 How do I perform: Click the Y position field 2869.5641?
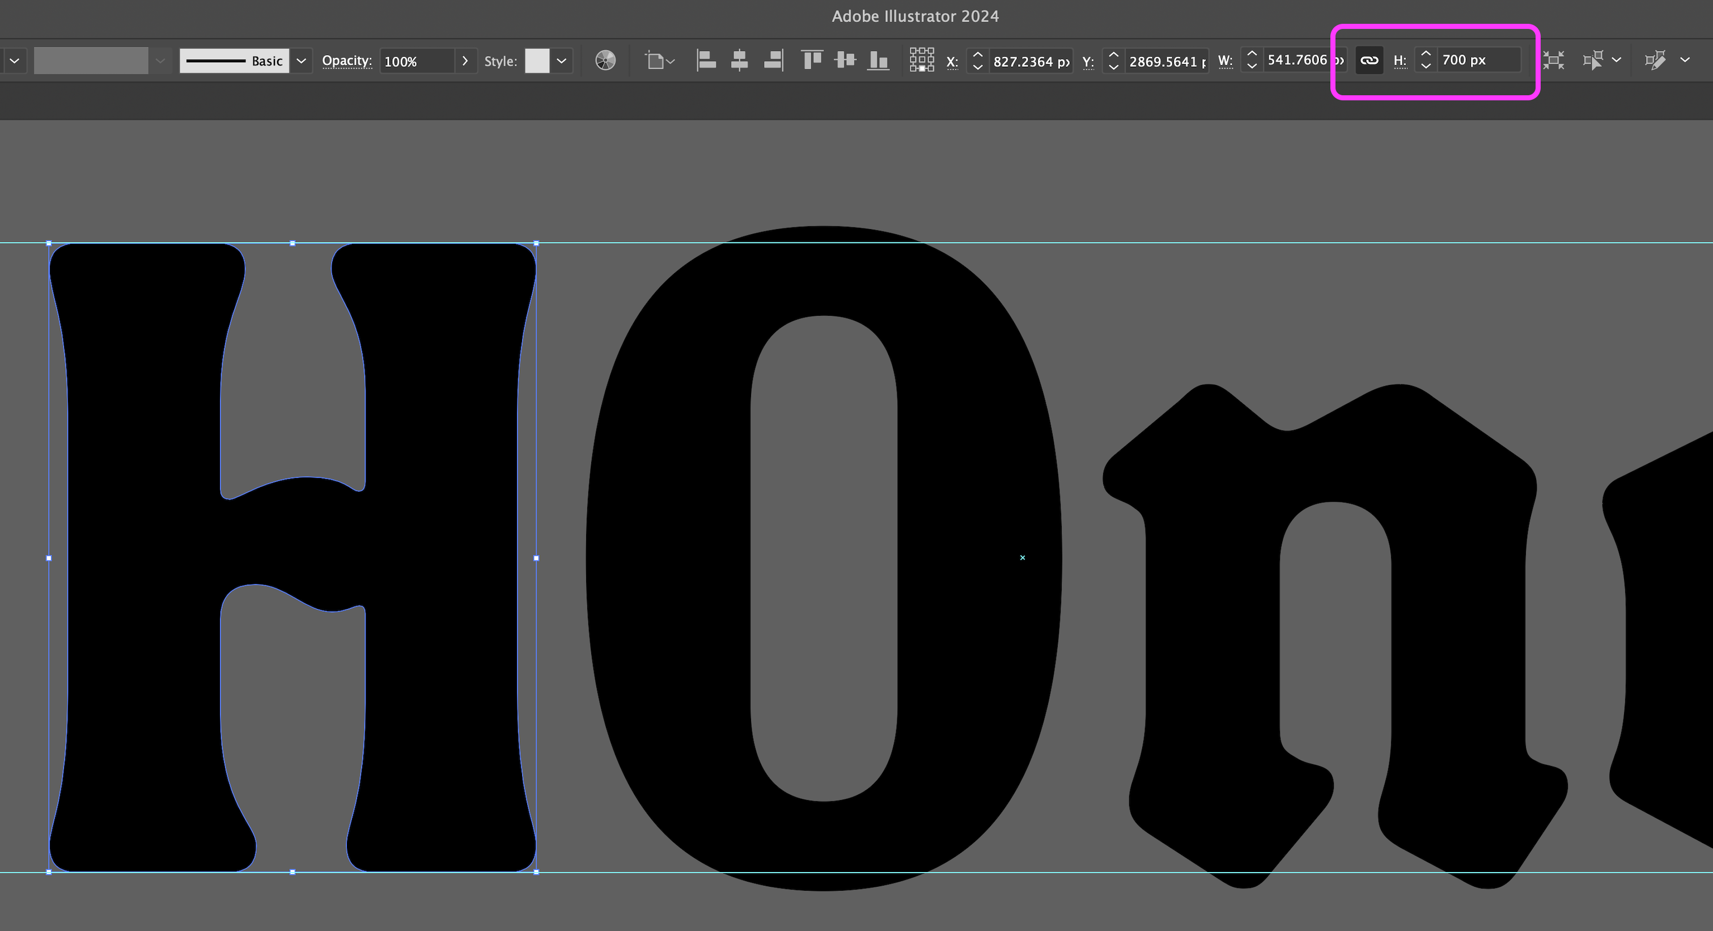coord(1167,61)
